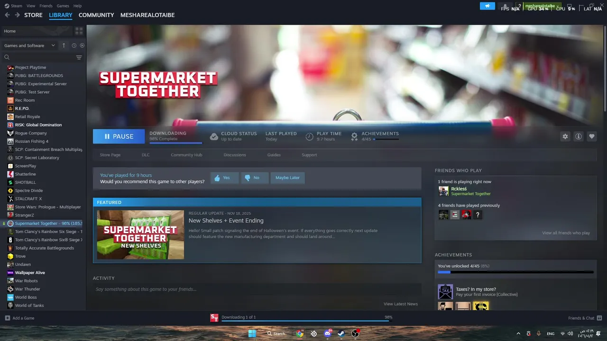Switch to the STORE tab
The height and width of the screenshot is (341, 607).
33,15
